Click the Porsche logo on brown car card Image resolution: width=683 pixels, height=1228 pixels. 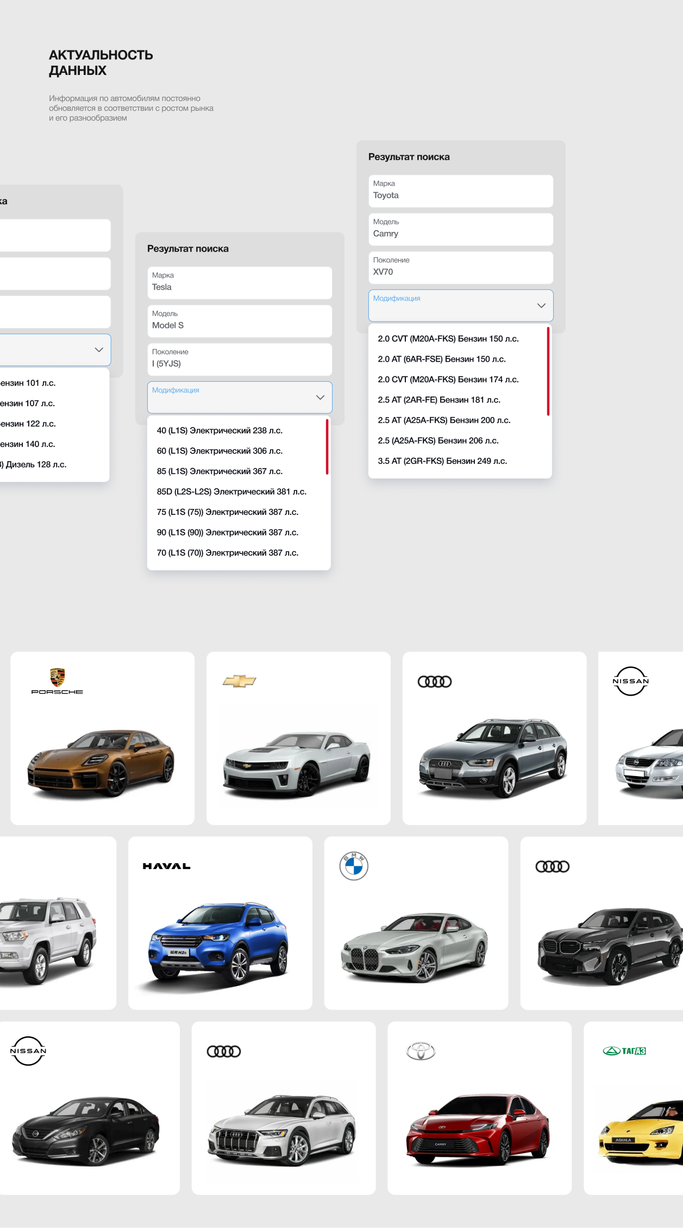(x=57, y=681)
